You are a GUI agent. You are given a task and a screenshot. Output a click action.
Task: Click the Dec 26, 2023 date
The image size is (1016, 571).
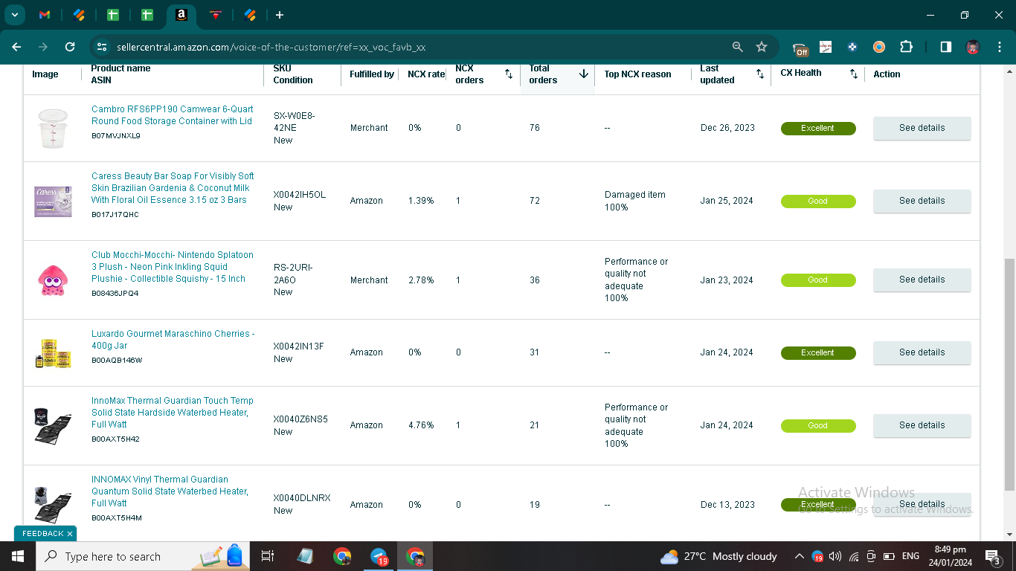727,128
